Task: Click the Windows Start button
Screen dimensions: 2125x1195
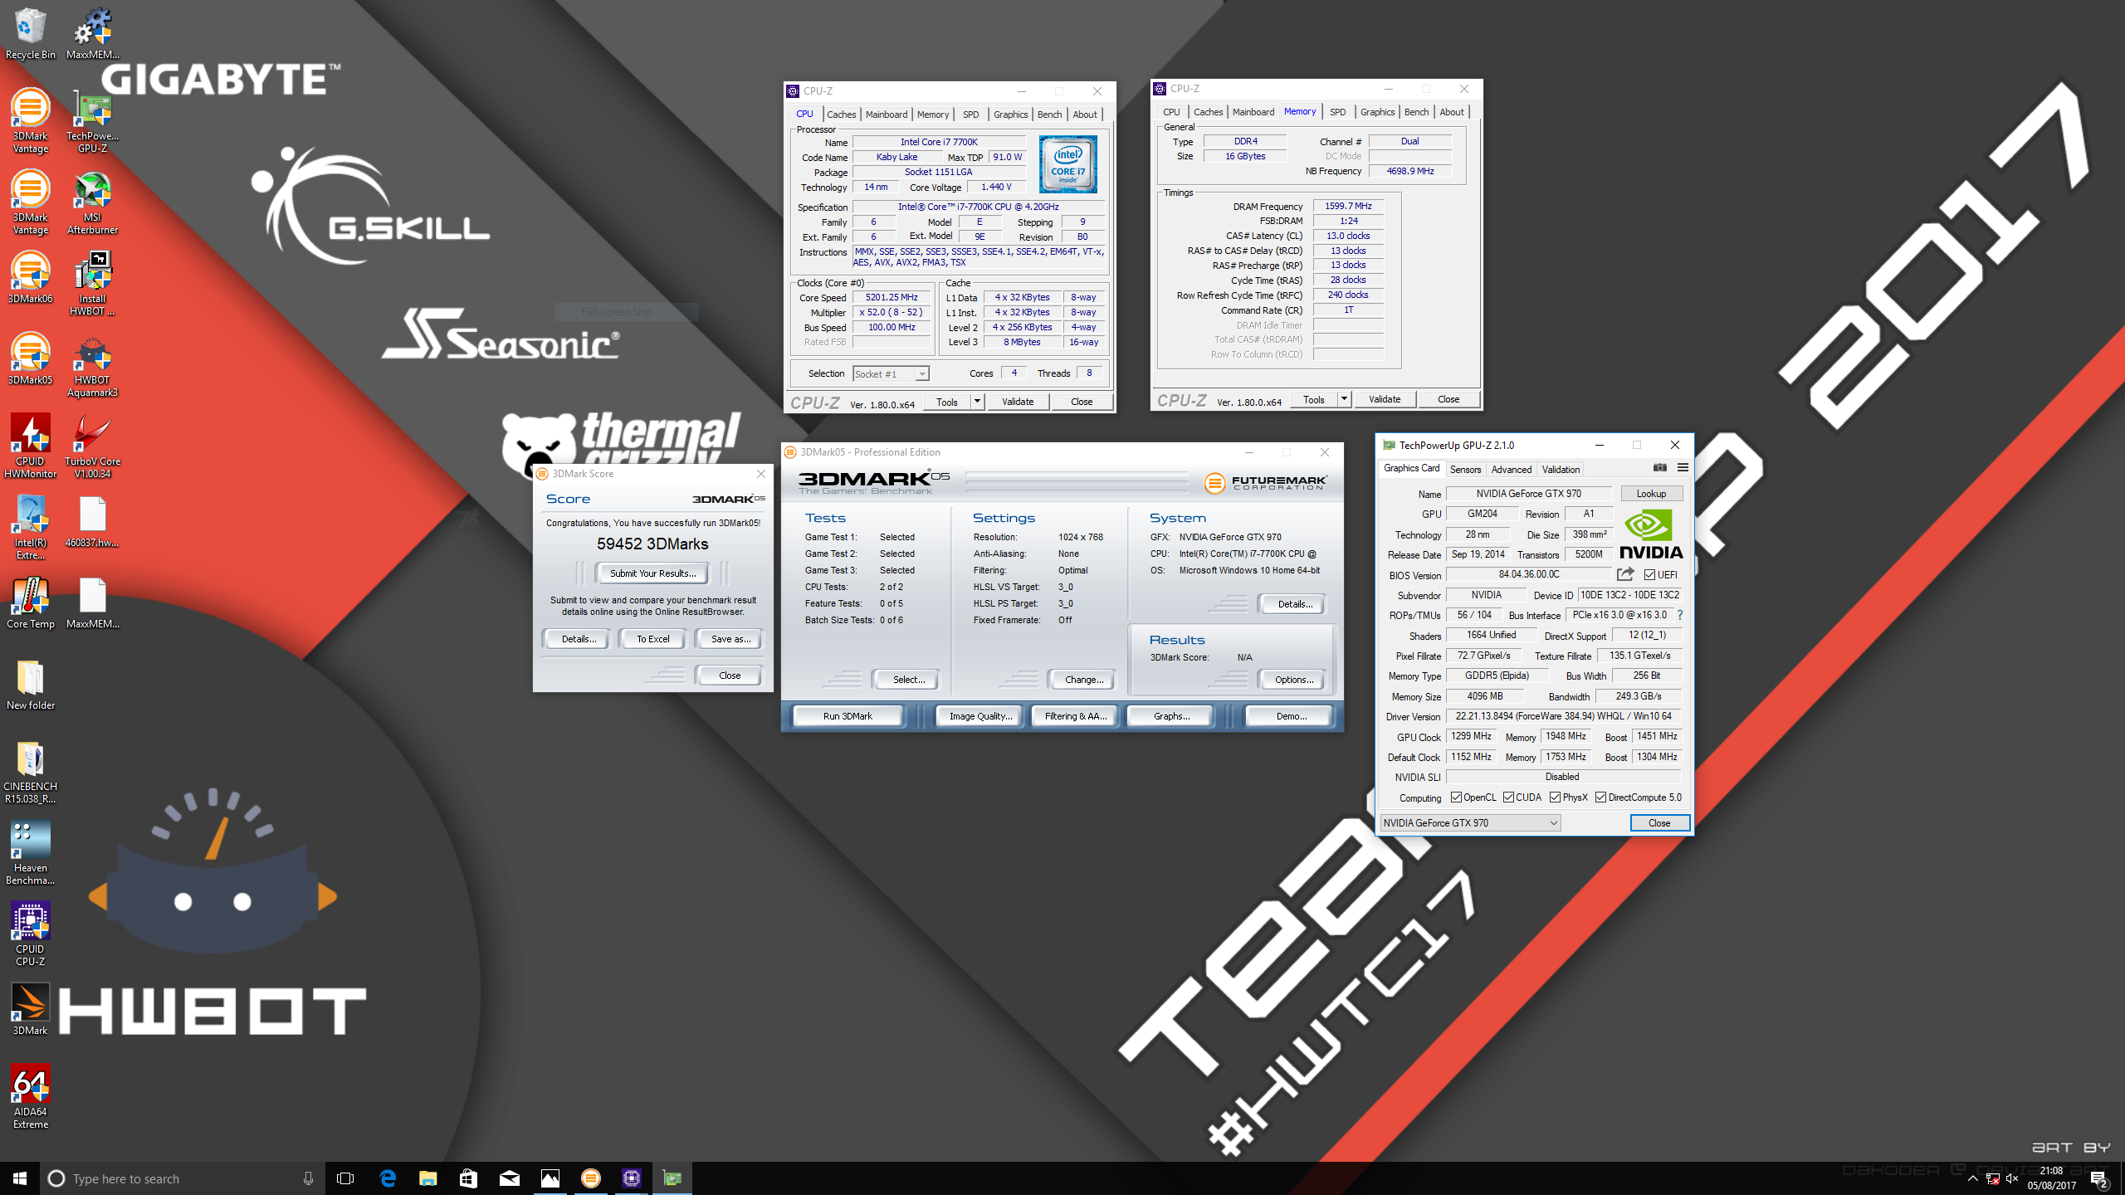Action: click(x=20, y=1178)
